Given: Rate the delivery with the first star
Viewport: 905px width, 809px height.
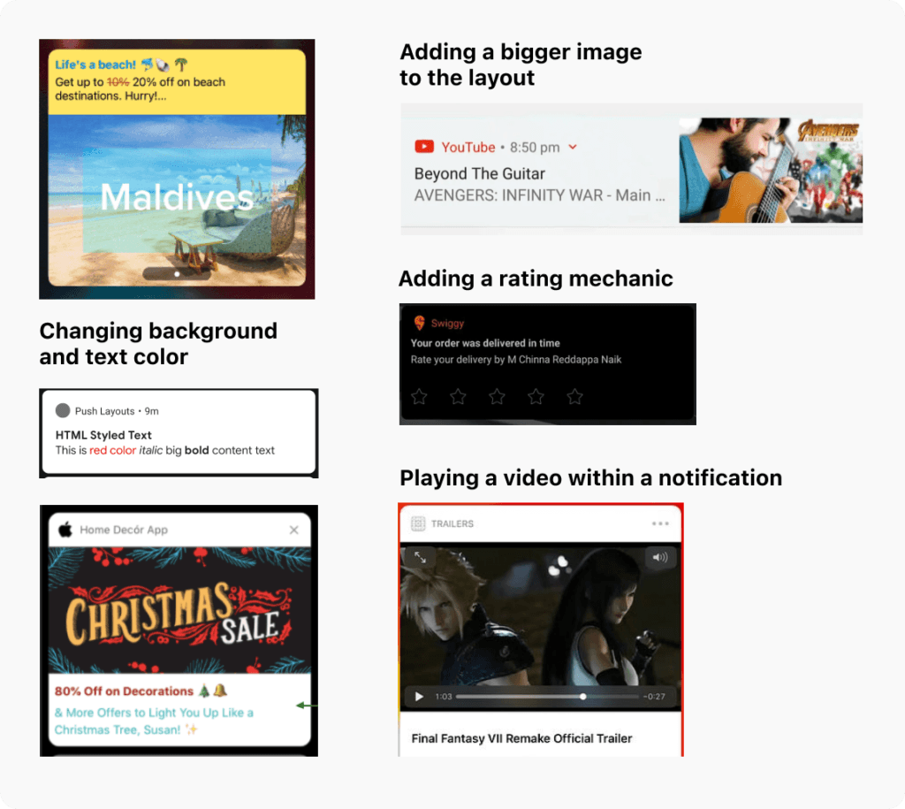Looking at the screenshot, I should [x=419, y=397].
